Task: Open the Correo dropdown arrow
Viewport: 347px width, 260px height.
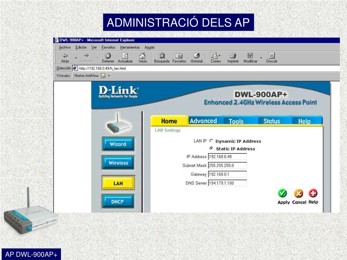Action: coord(219,56)
